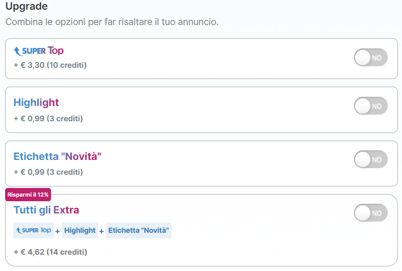402x271 pixels.
Task: Activate the Tutti gli Extra toggle
Action: tap(371, 212)
